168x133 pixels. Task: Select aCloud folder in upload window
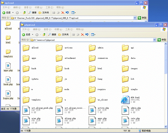tap(8, 26)
